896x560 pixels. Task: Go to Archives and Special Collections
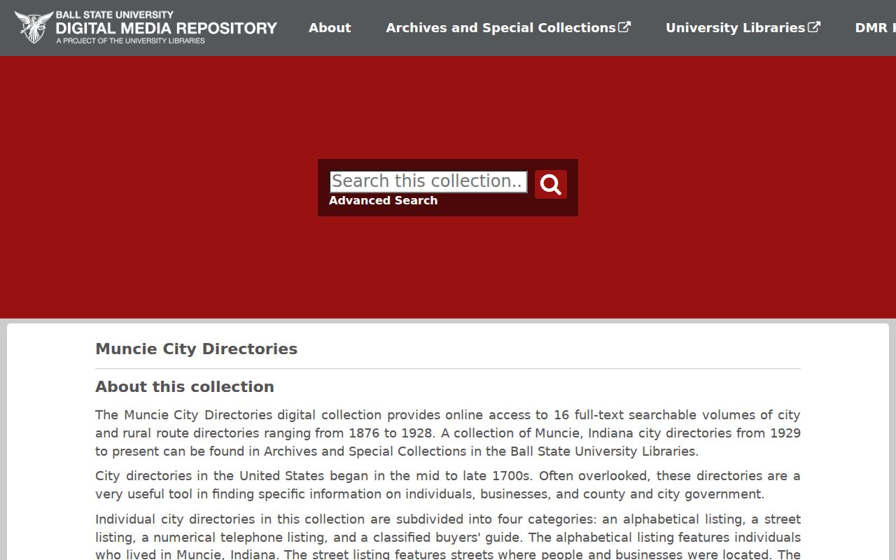[508, 28]
